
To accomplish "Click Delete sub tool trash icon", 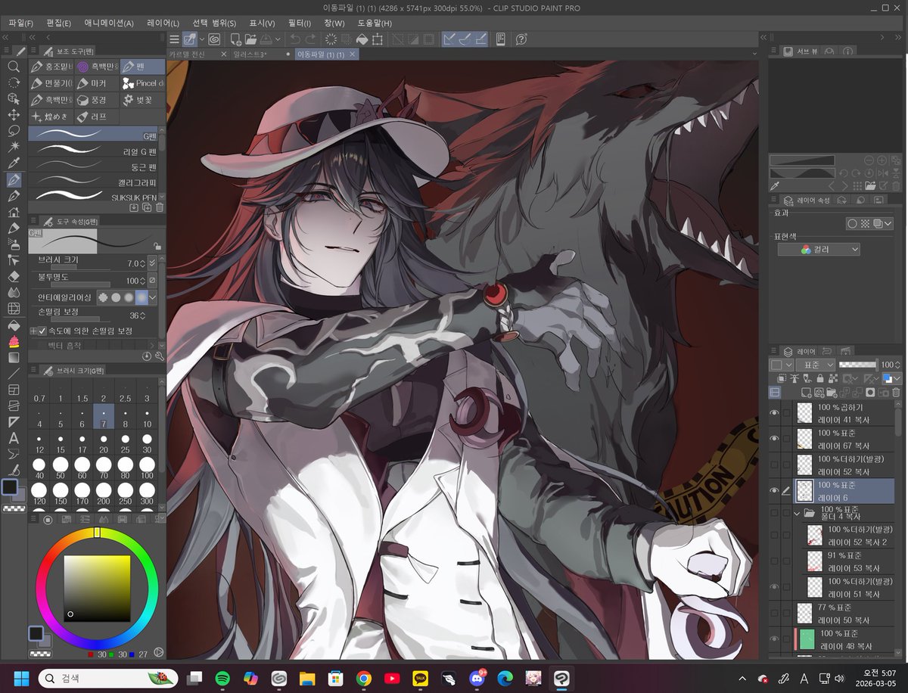I will (160, 207).
